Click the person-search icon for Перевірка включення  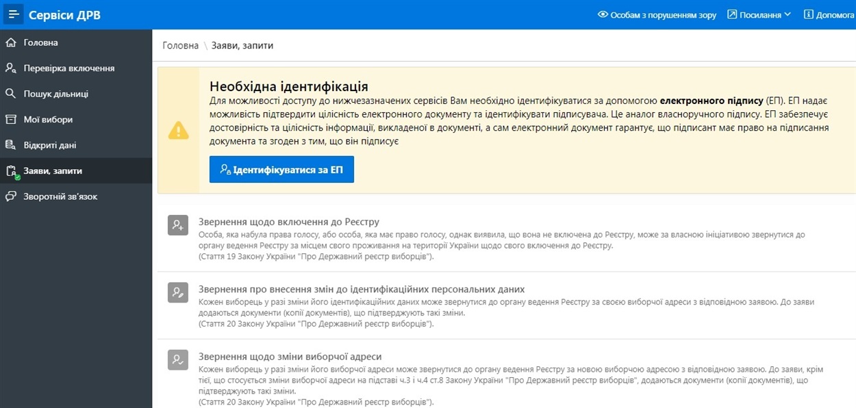tap(10, 68)
